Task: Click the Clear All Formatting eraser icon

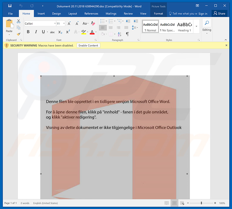Action: [x=93, y=24]
